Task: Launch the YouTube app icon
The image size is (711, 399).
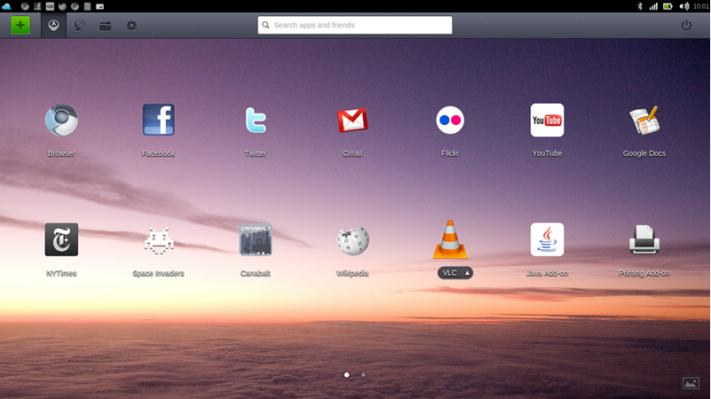Action: pyautogui.click(x=547, y=120)
